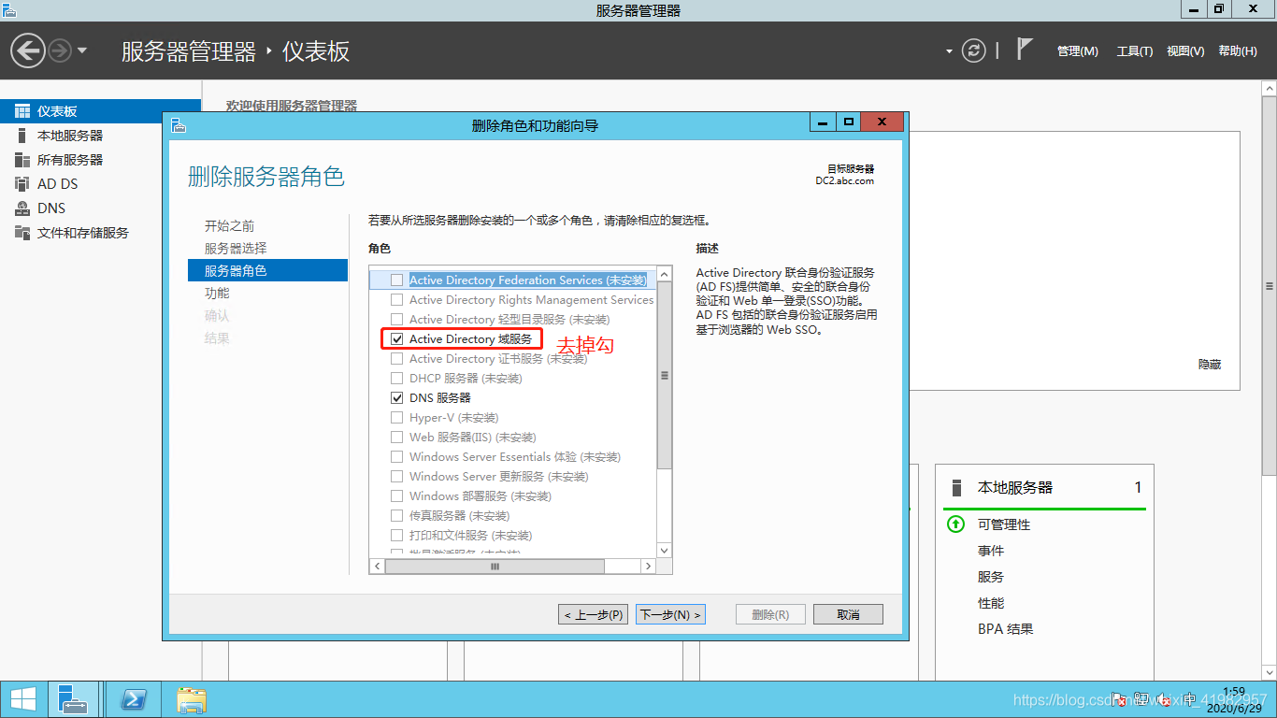Click the 本地服务器 sidebar icon

point(22,136)
